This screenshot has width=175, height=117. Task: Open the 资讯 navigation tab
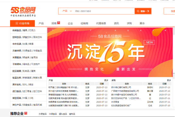coord(117,23)
